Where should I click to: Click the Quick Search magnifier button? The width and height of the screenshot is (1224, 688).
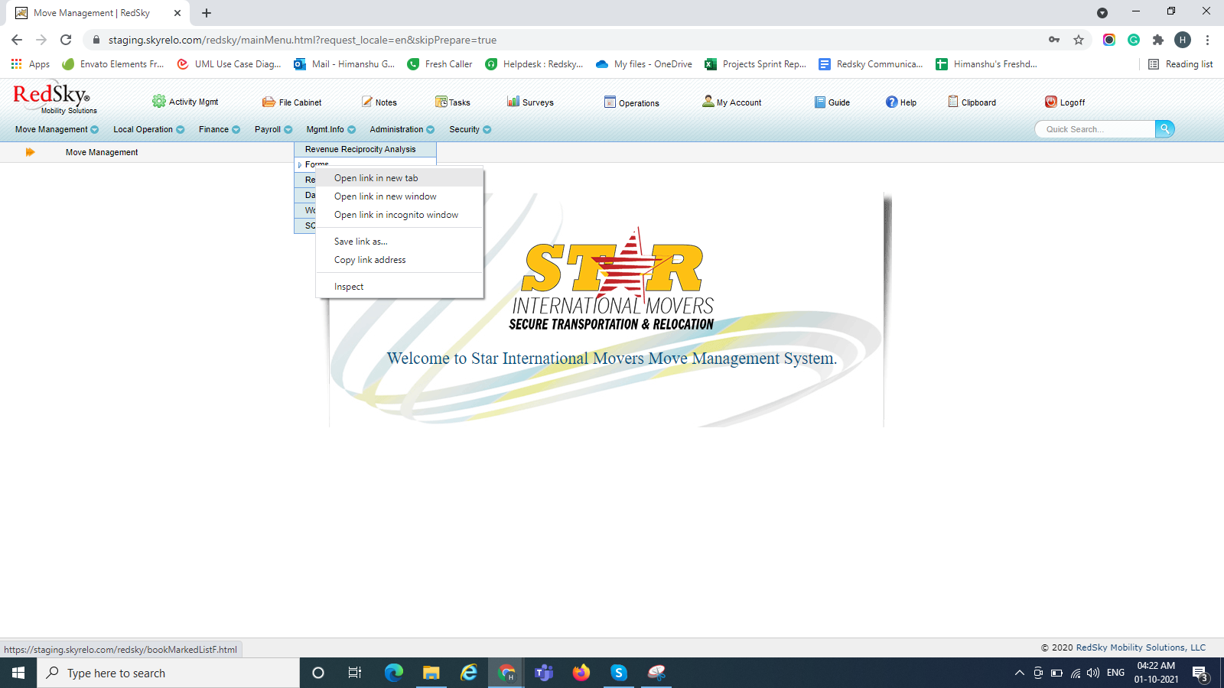1164,129
